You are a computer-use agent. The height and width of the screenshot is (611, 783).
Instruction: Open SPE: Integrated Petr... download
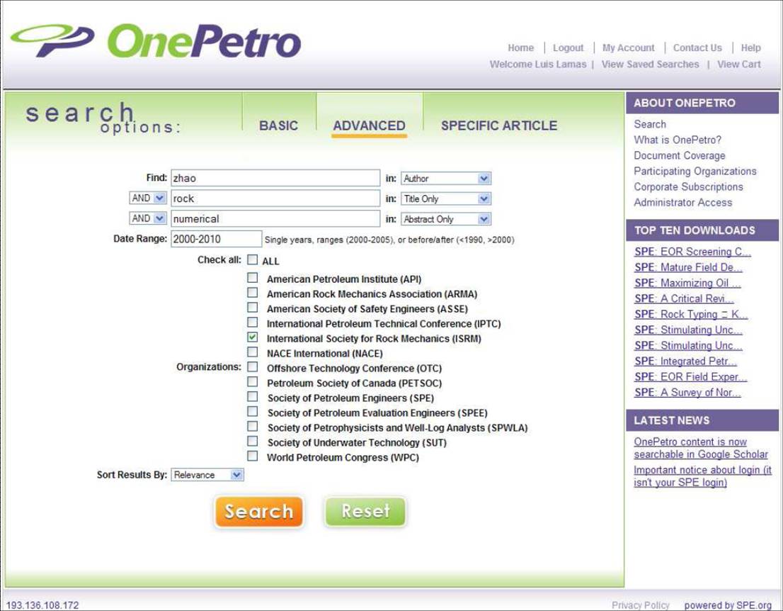[685, 361]
